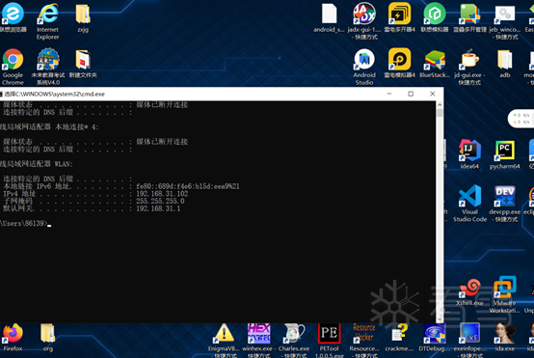Launch VMware Workstation shortcut
The height and width of the screenshot is (358, 534).
coord(505,294)
